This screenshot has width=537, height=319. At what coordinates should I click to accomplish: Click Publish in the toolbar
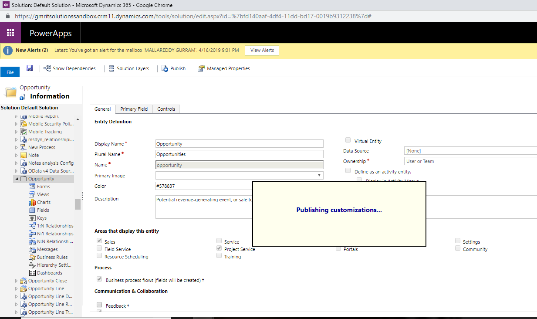(174, 68)
